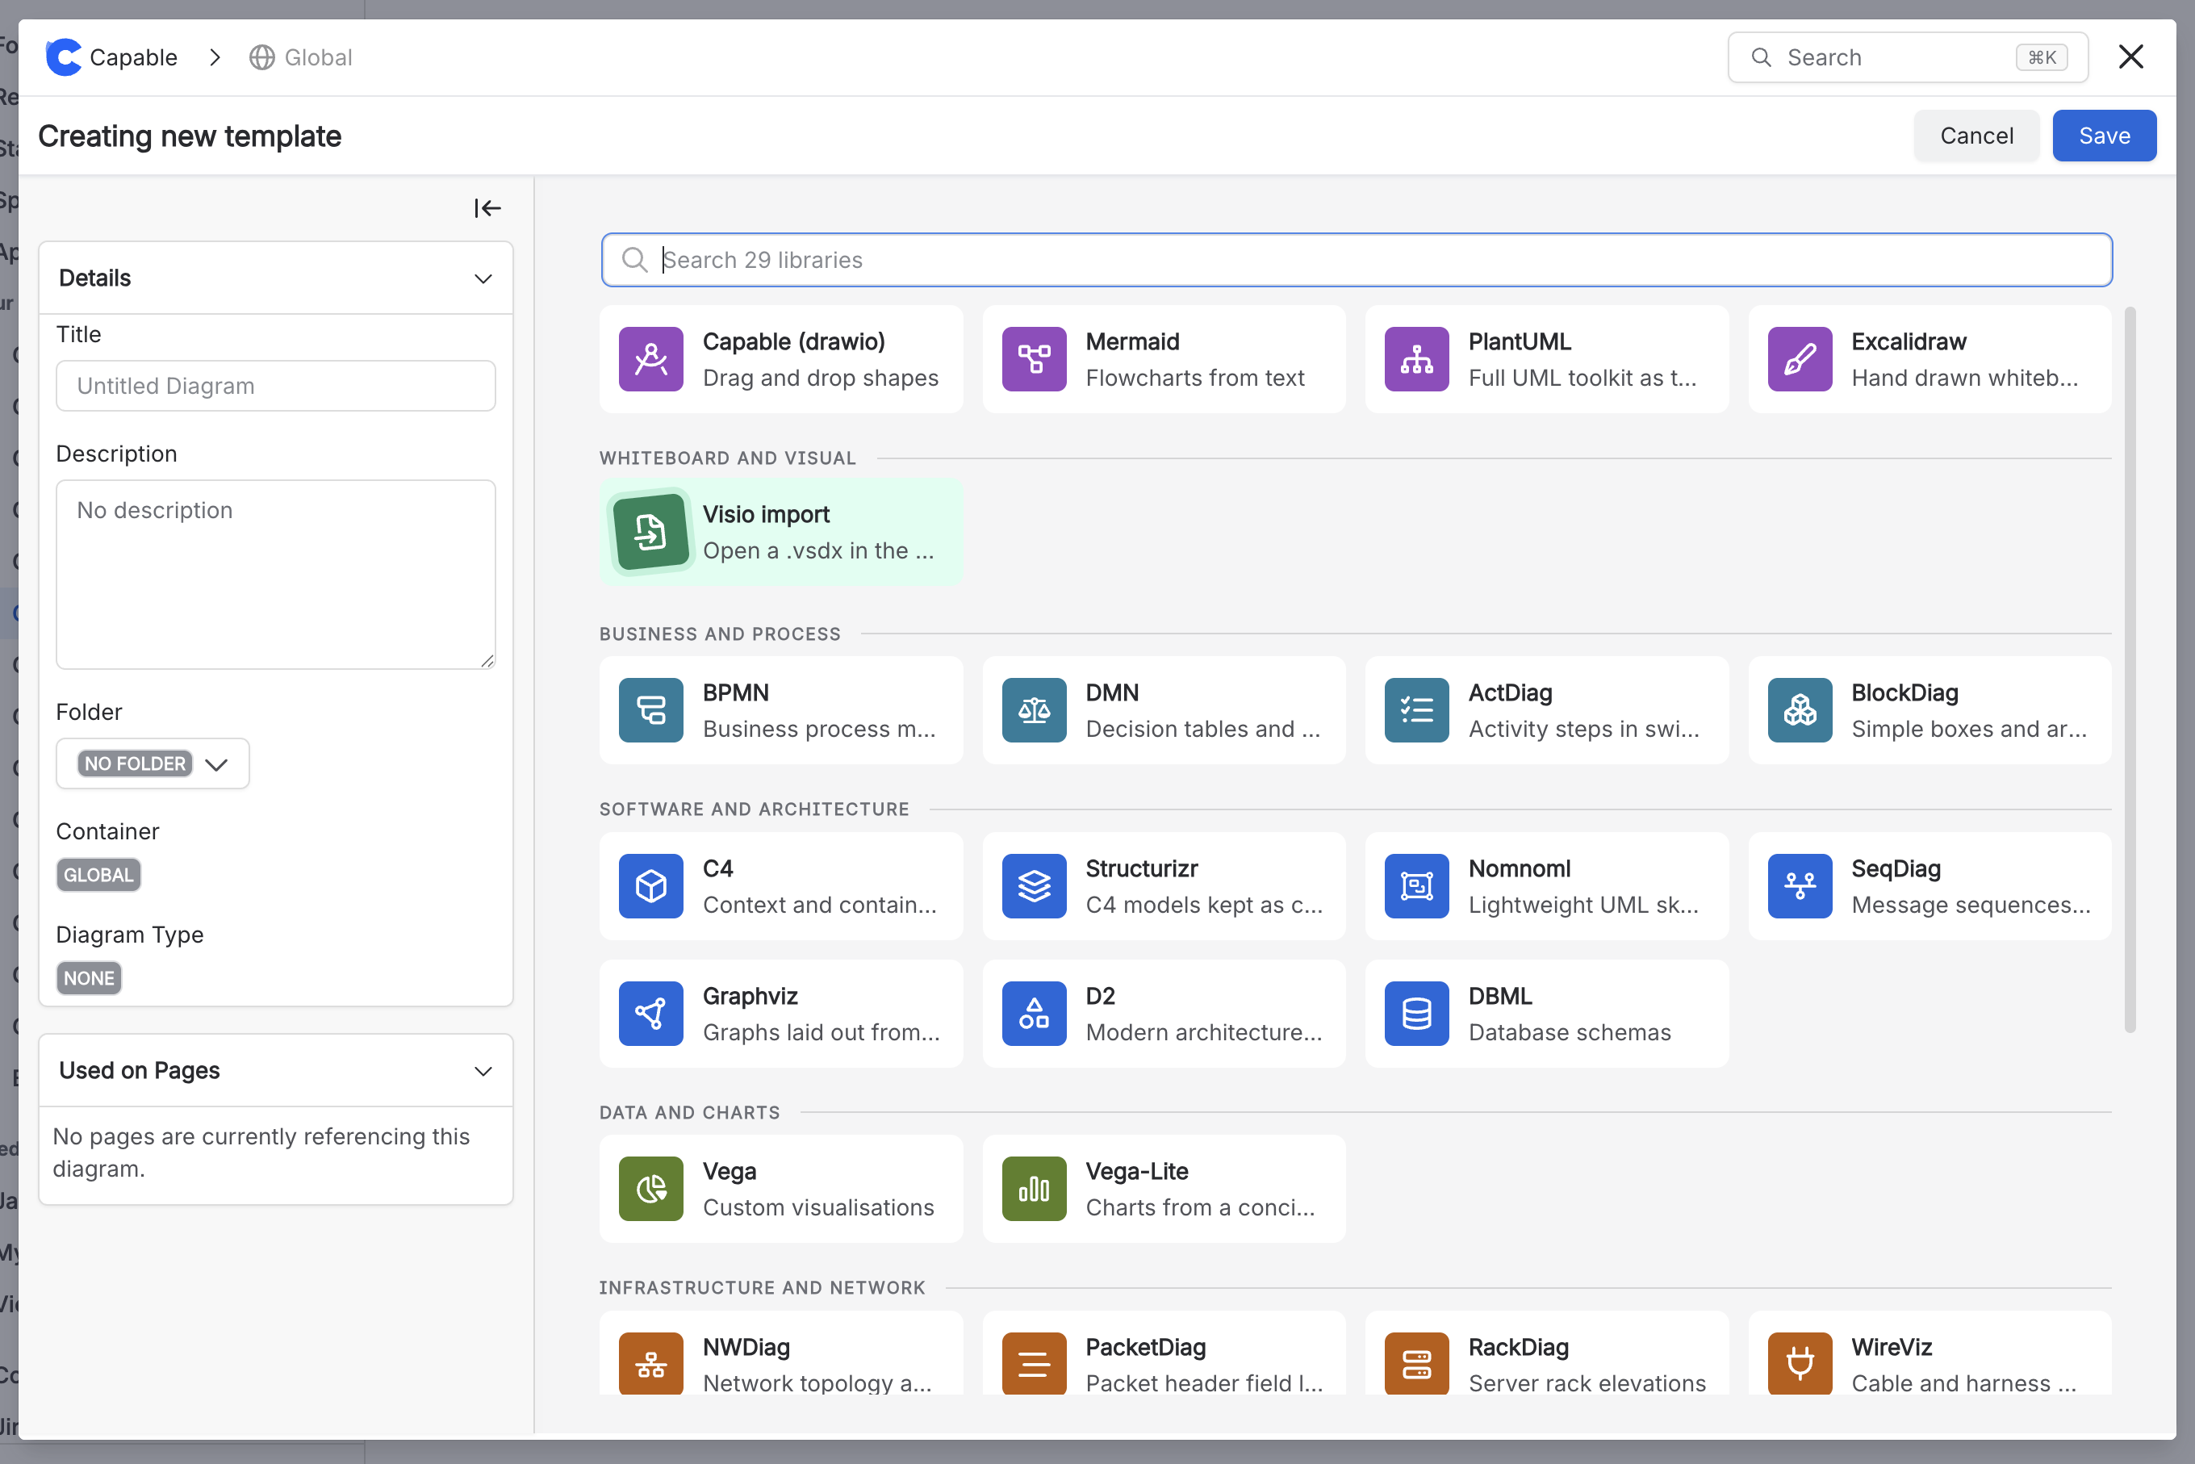Select the Mermaid flowchart icon
Image resolution: width=2195 pixels, height=1464 pixels.
(1034, 358)
